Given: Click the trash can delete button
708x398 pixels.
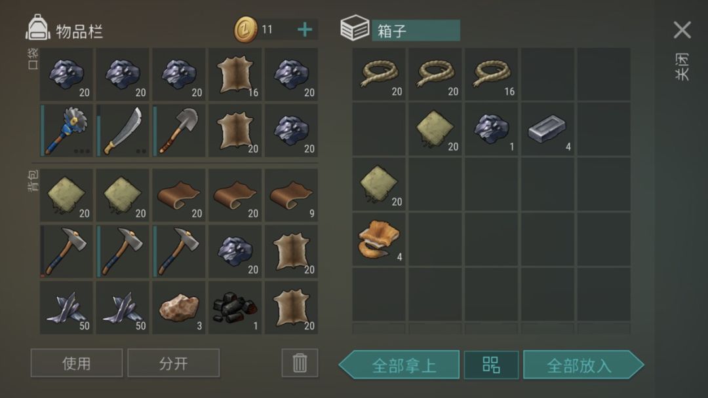Looking at the screenshot, I should pos(300,363).
